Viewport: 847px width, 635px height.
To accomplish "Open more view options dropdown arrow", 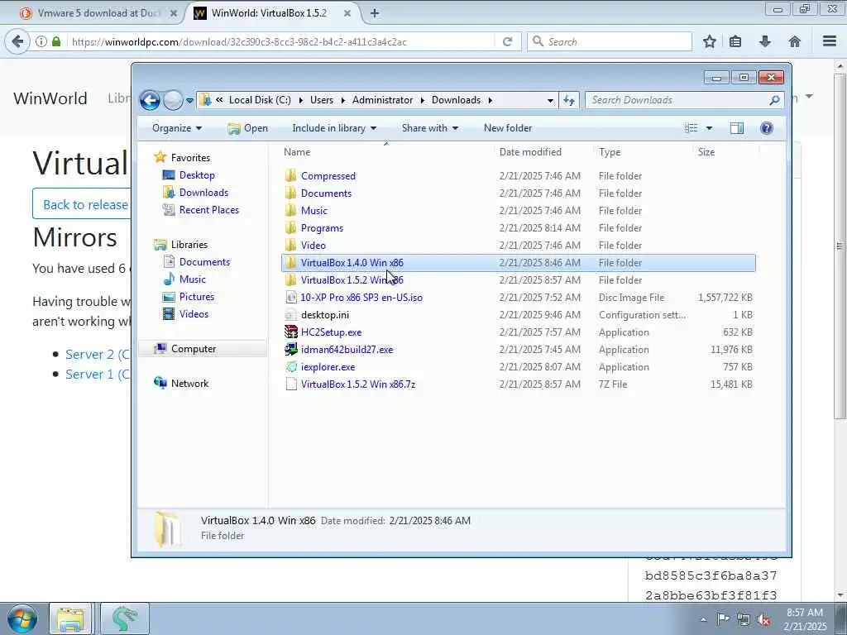I will [x=709, y=128].
